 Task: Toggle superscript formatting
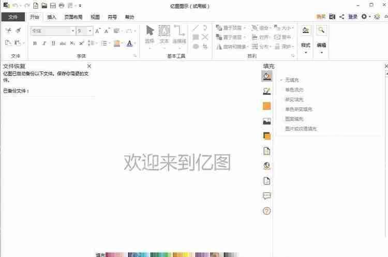coord(81,43)
